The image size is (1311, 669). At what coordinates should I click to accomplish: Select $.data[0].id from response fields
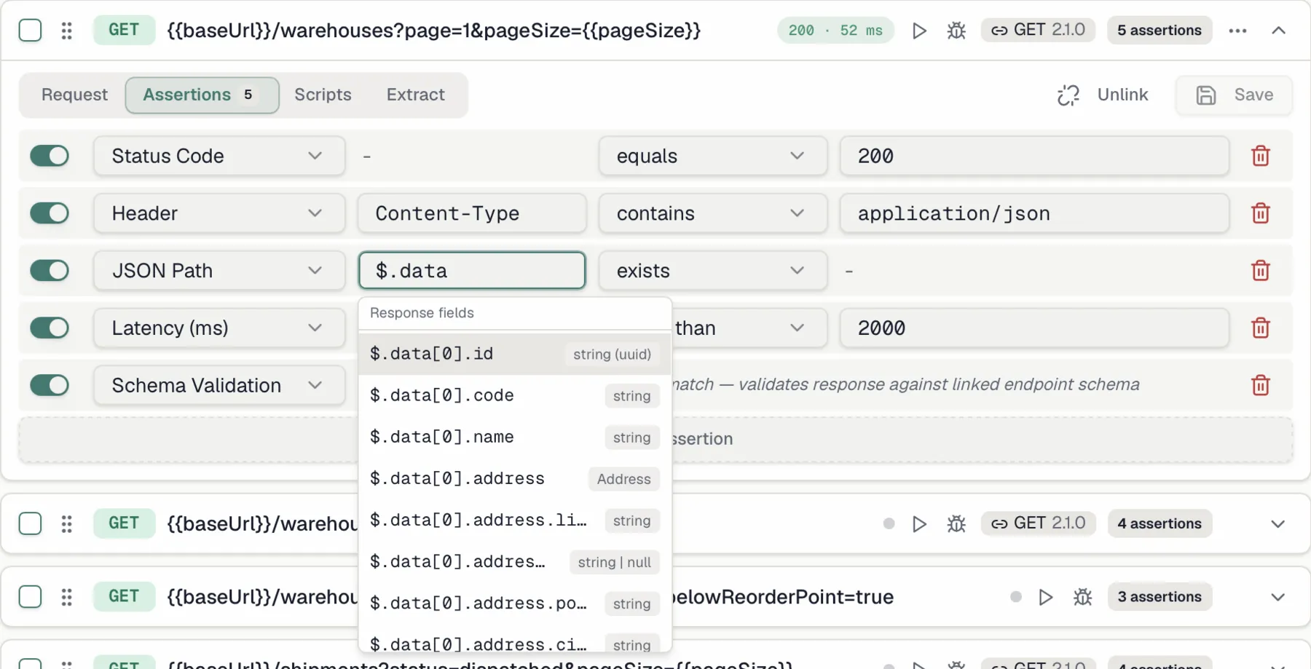(515, 355)
